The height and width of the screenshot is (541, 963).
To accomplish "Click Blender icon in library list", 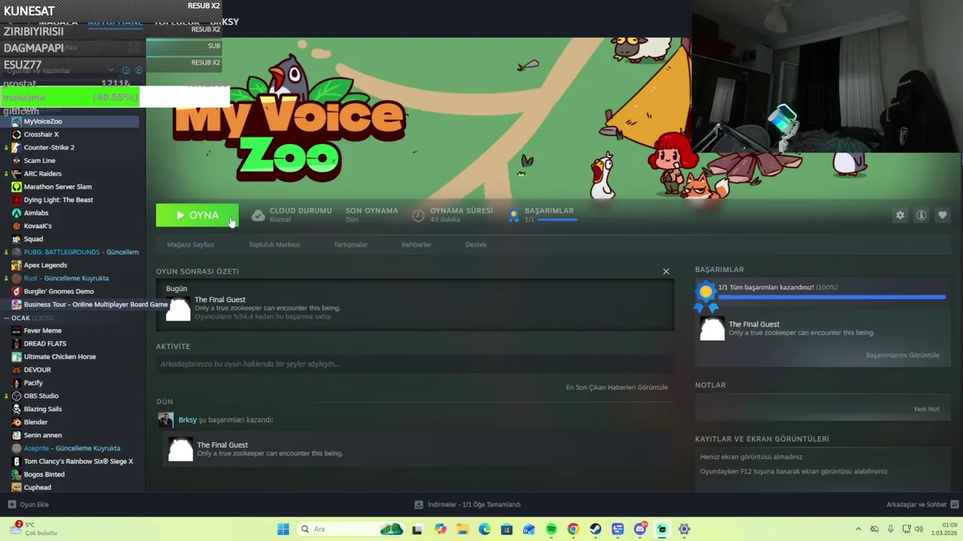I will 17,422.
